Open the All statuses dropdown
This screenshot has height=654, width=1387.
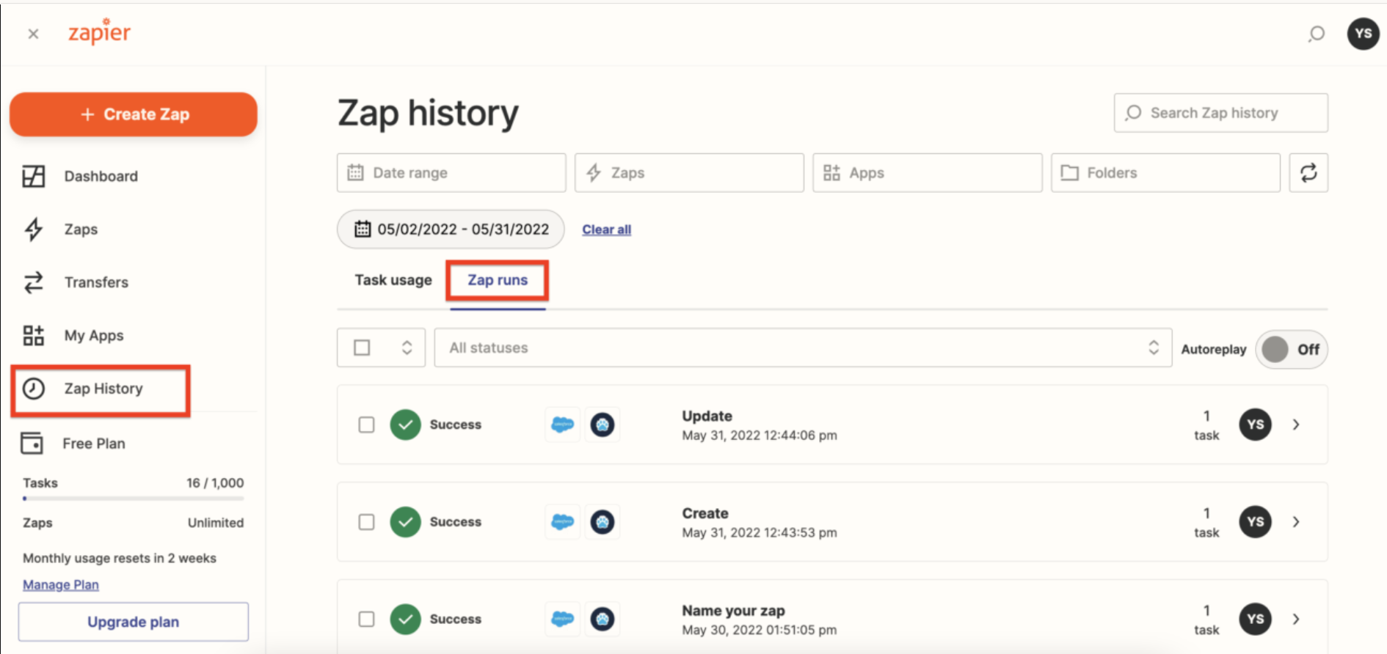click(x=803, y=348)
